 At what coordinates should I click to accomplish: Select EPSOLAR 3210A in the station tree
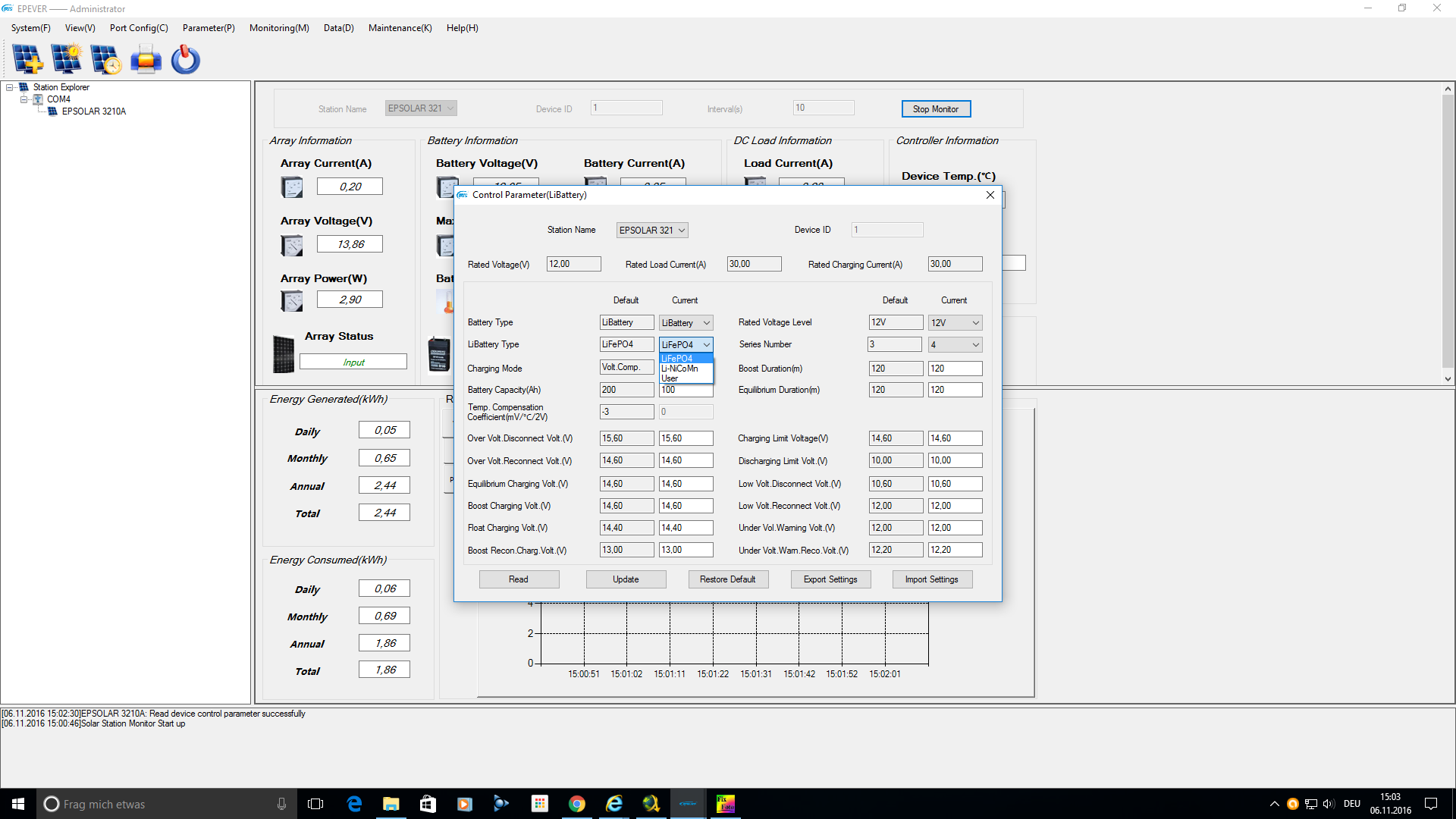coord(93,111)
